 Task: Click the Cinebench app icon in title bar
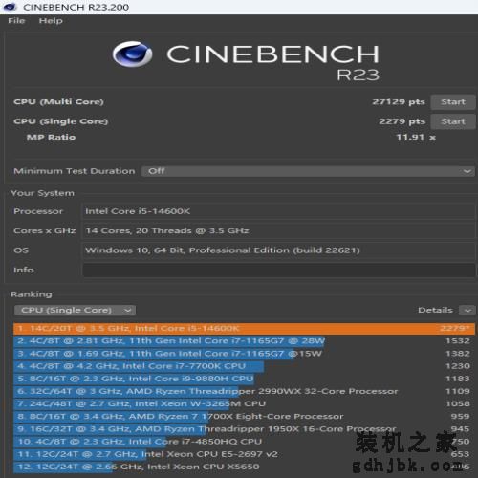pyautogui.click(x=10, y=7)
